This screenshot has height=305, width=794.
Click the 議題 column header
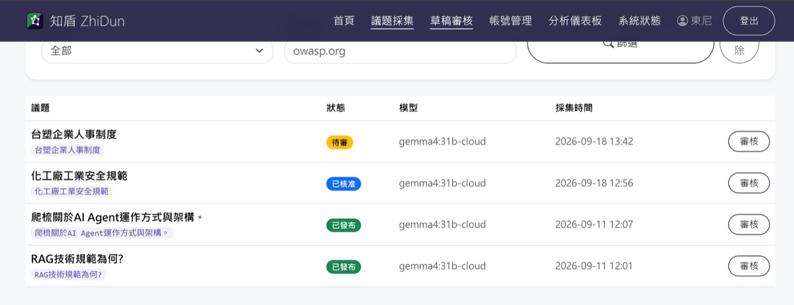click(40, 108)
